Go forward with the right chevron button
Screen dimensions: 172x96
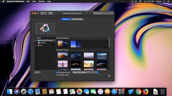45,13
